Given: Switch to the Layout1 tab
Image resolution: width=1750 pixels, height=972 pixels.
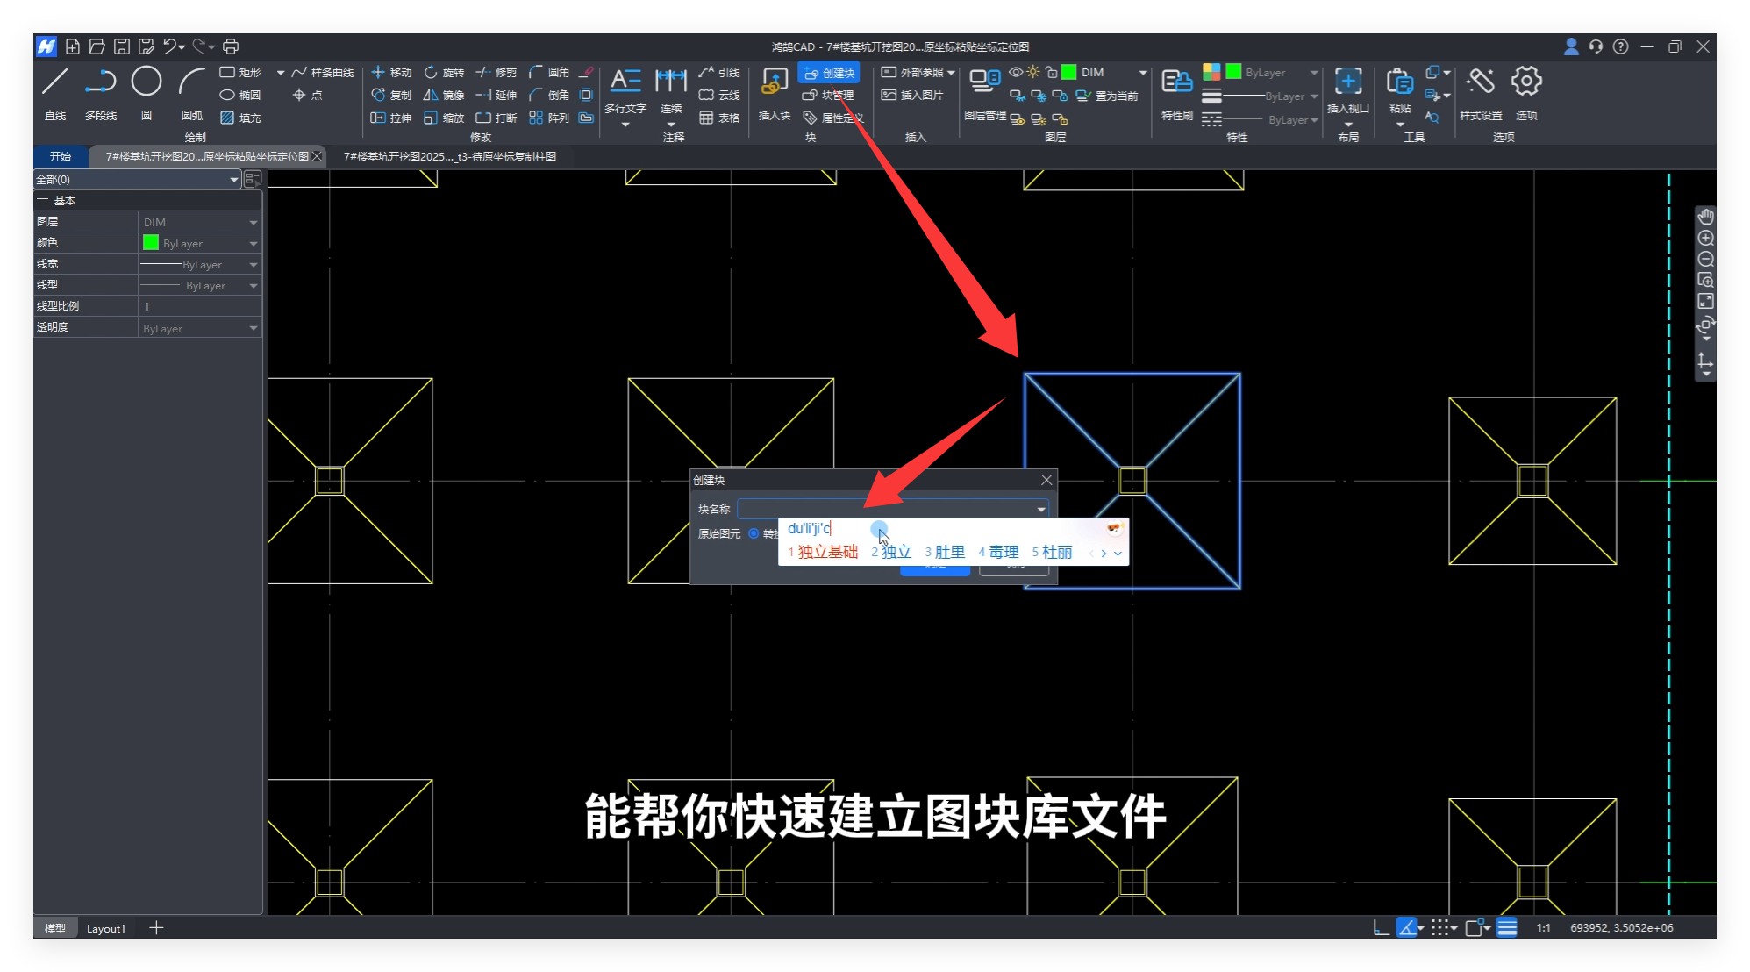Looking at the screenshot, I should coord(105,928).
